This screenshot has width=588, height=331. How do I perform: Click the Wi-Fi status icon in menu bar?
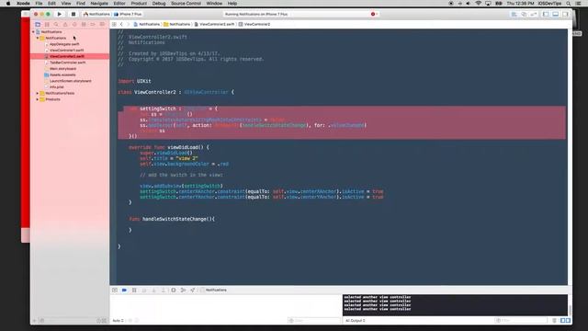tap(478, 4)
